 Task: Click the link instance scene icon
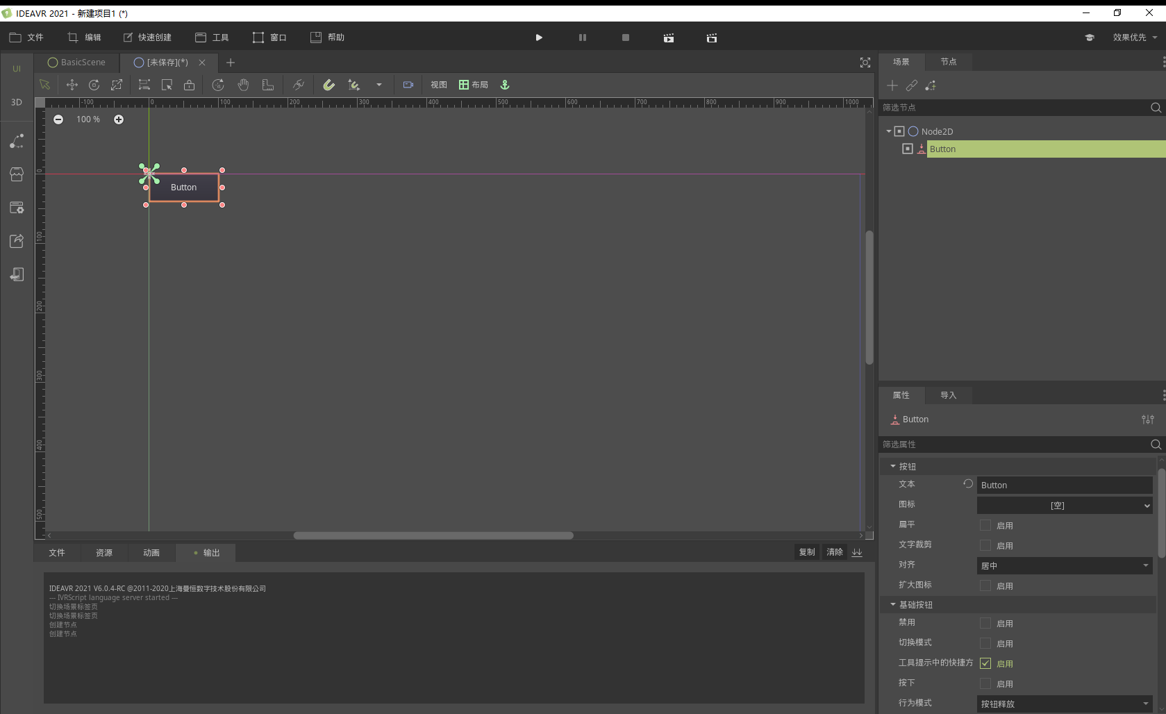(912, 85)
